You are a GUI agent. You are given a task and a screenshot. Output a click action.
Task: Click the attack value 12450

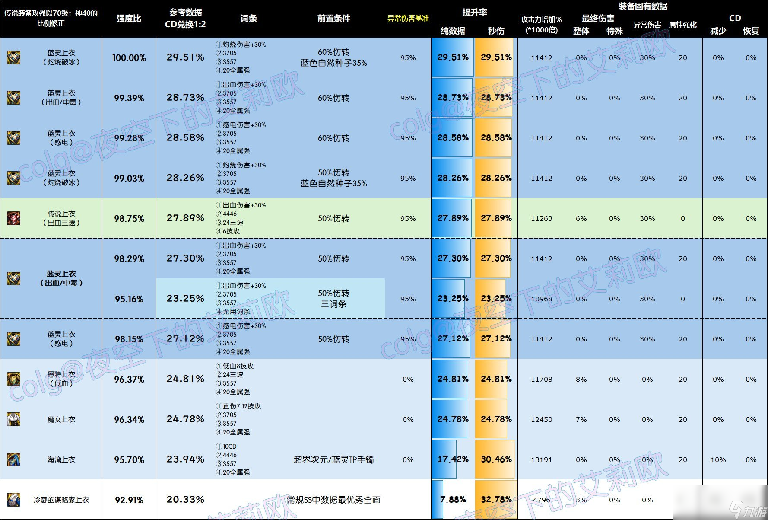point(541,419)
